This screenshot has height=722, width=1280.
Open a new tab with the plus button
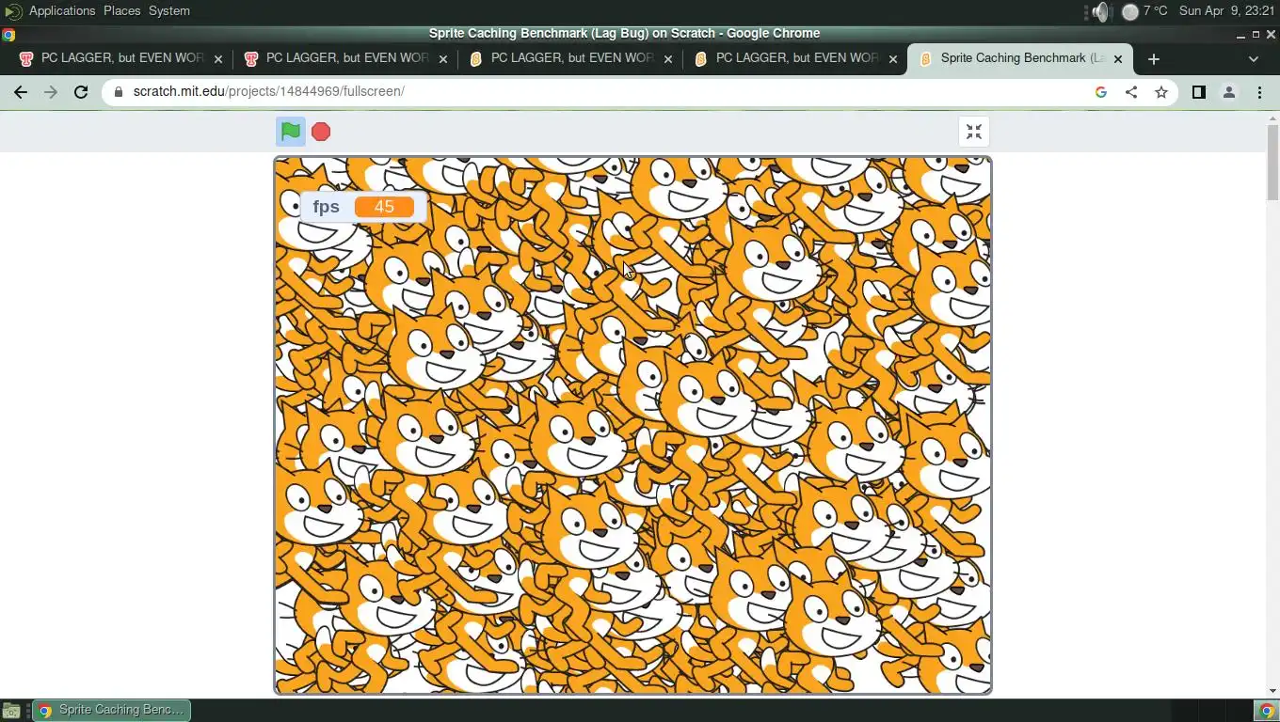click(1154, 58)
